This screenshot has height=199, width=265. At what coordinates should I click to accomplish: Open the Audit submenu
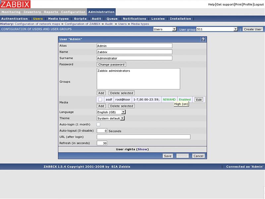[96, 19]
